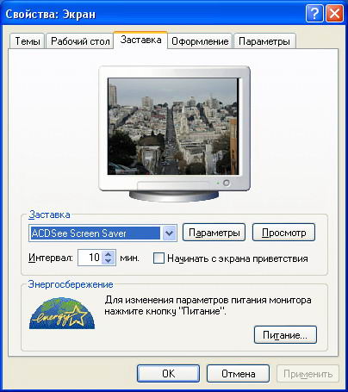Image resolution: width=348 pixels, height=392 pixels.
Task: Select the ACDSee Screen Saver combo box text
Action: (x=96, y=233)
